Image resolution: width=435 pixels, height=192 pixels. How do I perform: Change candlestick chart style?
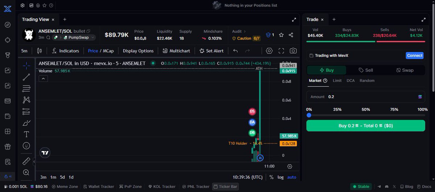[40, 51]
